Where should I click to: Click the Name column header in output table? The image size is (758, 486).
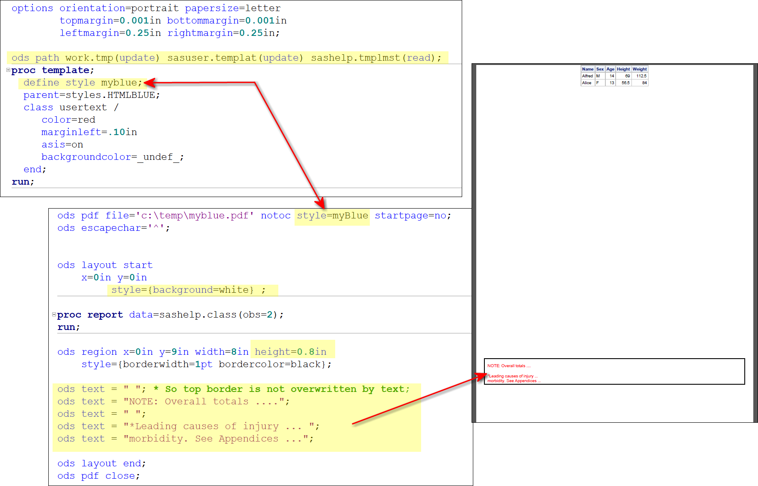(x=587, y=69)
